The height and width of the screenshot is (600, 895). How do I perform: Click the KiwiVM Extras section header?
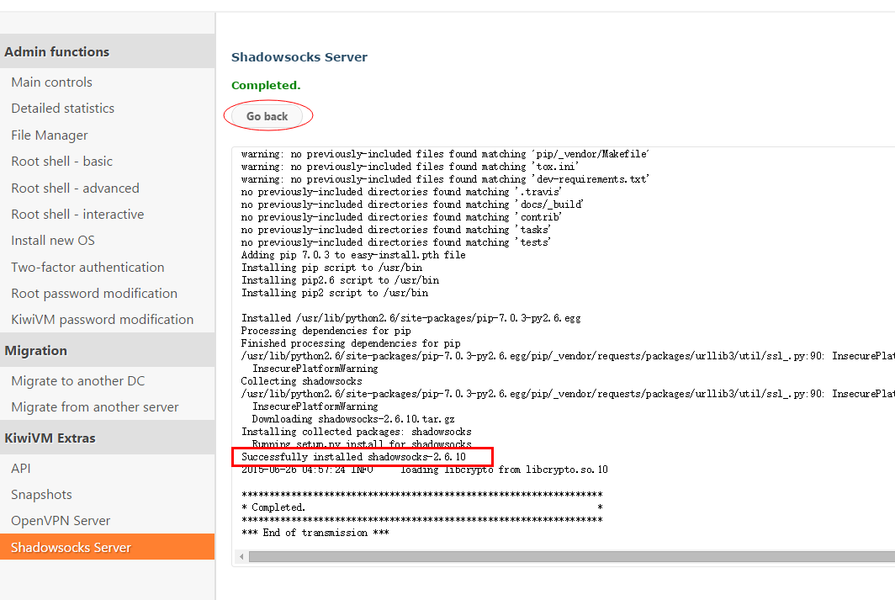tap(108, 438)
